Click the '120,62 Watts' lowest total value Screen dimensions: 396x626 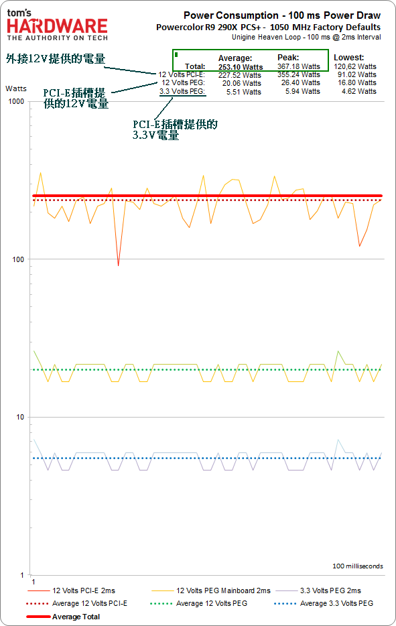click(355, 66)
